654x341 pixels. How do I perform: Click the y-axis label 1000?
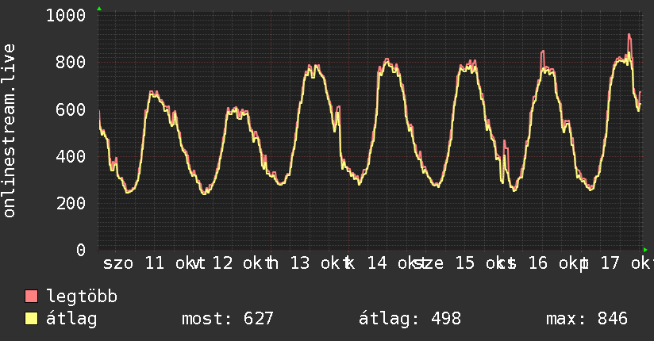66,16
